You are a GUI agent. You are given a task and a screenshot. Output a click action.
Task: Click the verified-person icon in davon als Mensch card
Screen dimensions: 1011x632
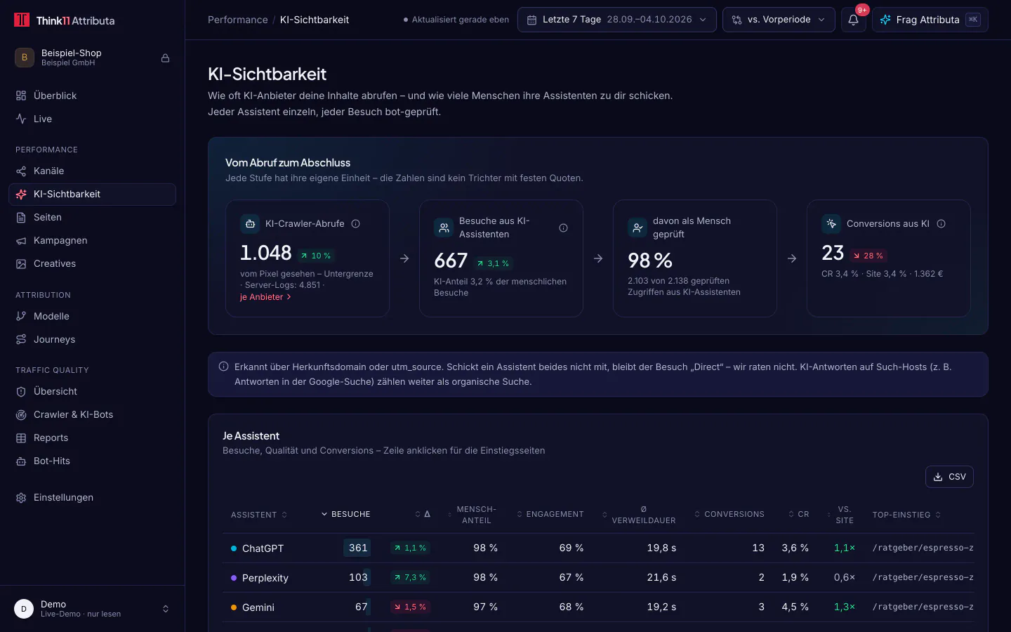pyautogui.click(x=637, y=228)
